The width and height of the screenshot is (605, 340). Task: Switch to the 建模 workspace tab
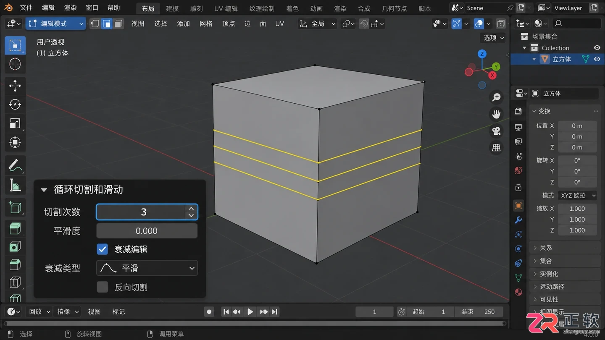[x=172, y=8]
